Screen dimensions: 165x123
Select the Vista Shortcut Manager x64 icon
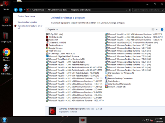coord(106,84)
